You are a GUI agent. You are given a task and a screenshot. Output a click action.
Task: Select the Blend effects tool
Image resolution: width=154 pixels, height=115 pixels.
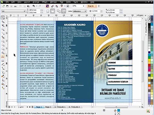pyautogui.click(x=3, y=72)
